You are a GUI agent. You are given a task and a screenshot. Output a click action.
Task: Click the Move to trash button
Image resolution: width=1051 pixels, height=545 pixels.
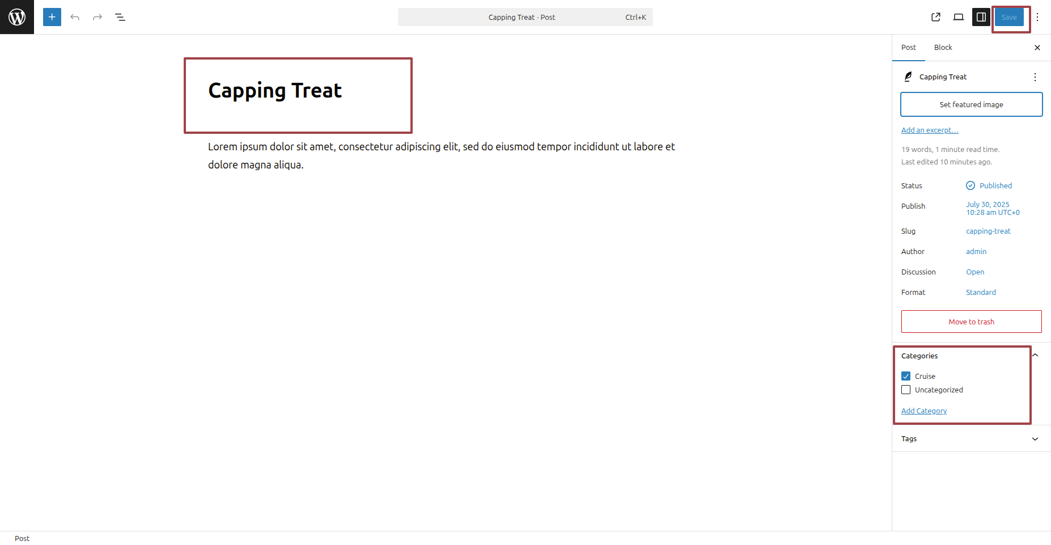tap(971, 322)
